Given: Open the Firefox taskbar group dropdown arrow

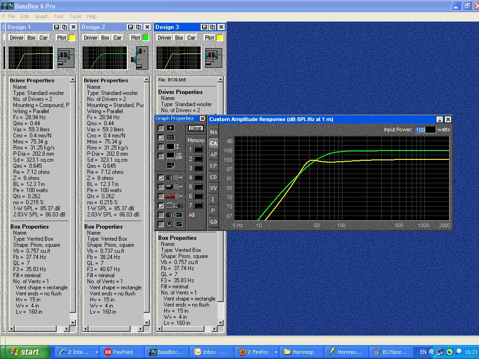Looking at the screenshot, I should point(276,352).
